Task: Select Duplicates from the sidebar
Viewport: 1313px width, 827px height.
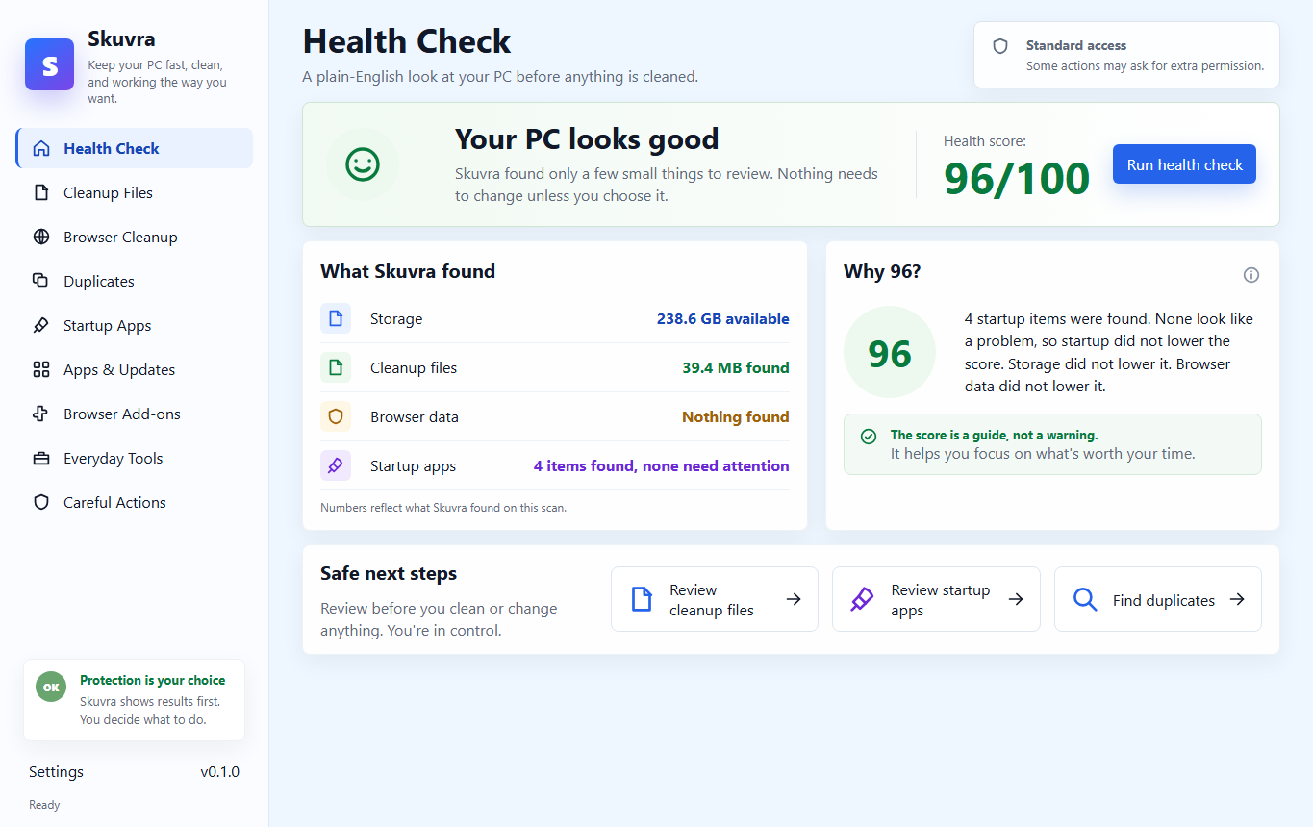Action: click(135, 281)
